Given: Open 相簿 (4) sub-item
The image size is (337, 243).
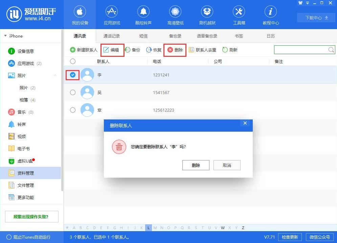Looking at the screenshot, I should point(30,100).
